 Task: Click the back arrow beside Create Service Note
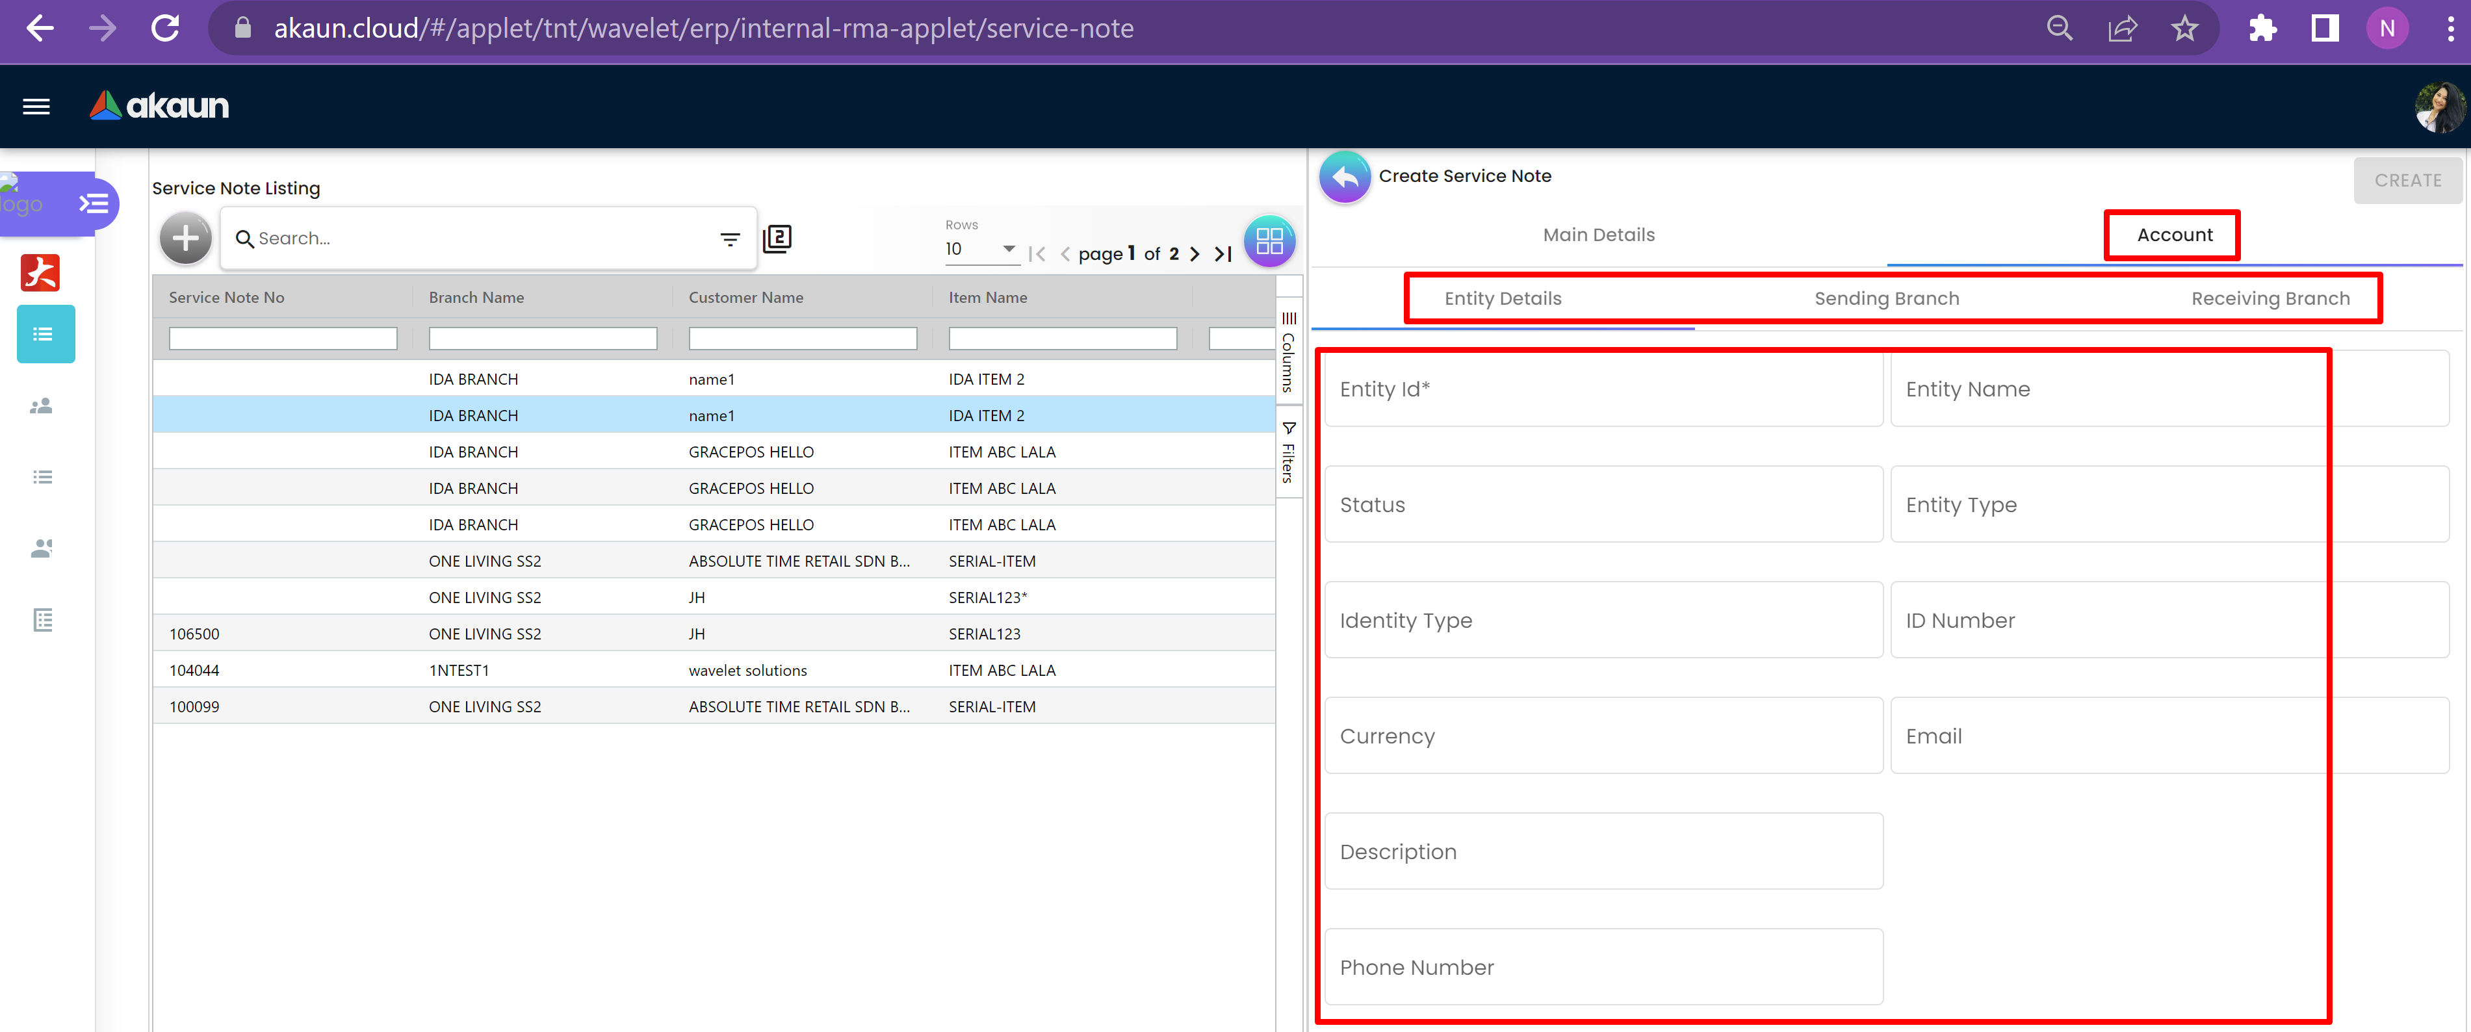1344,177
